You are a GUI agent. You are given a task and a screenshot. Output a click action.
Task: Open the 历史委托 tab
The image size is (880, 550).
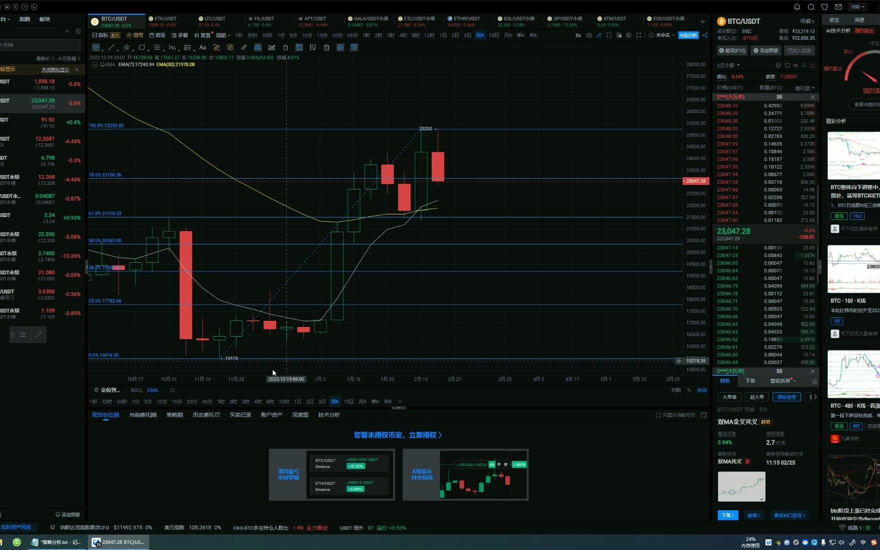pyautogui.click(x=206, y=415)
